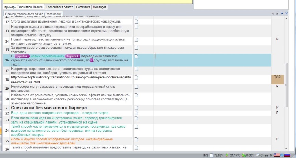The image size is (296, 158).
Task: Open the document tabs dropdown arrow
Action: click(282, 13)
